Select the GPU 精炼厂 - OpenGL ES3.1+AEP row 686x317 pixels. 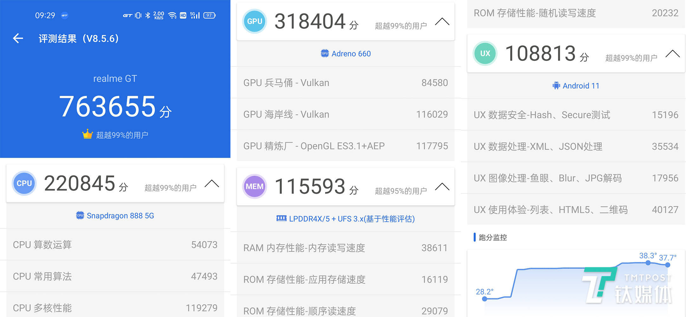(x=346, y=146)
